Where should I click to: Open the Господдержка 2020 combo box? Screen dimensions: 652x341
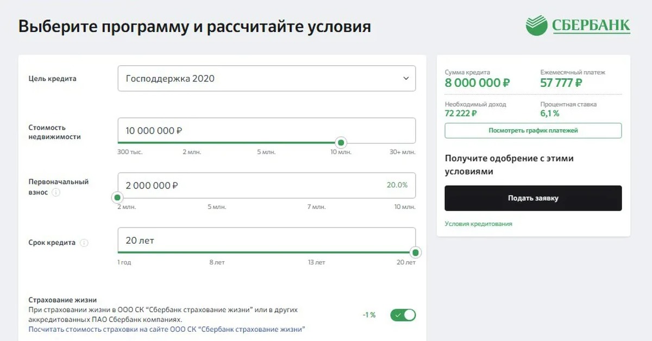point(267,78)
